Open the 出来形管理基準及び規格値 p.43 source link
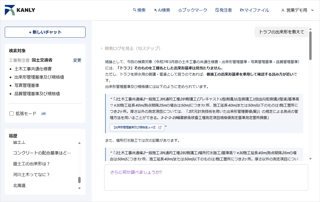The width and height of the screenshot is (320, 202). (137, 127)
